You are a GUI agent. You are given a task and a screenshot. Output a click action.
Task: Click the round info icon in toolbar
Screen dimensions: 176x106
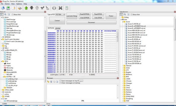point(54,8)
